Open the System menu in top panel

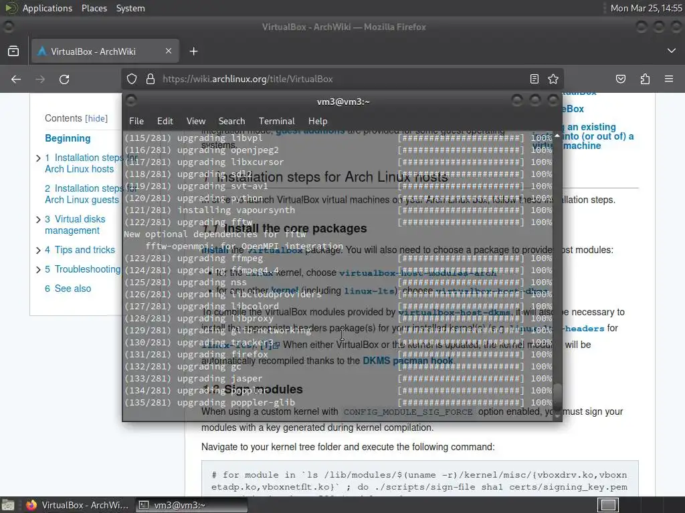(130, 8)
